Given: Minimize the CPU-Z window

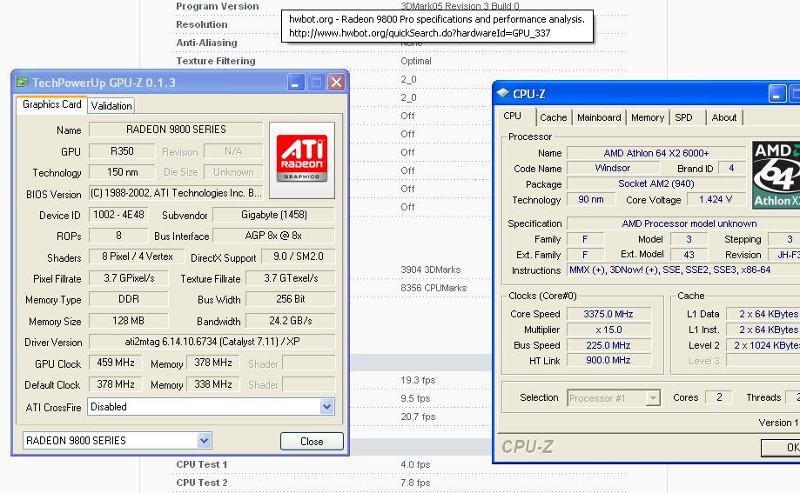Looking at the screenshot, I should [x=777, y=94].
